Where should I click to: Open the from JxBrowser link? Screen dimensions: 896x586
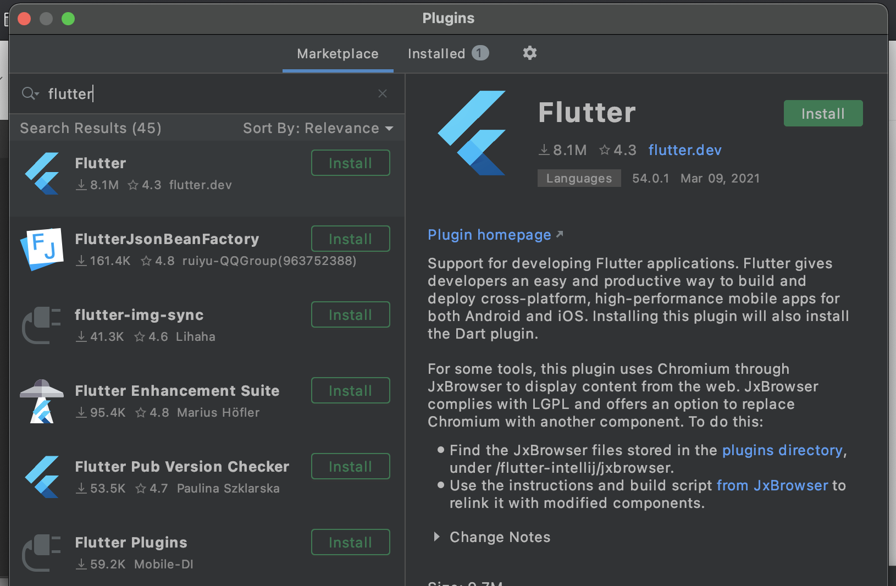pyautogui.click(x=772, y=485)
